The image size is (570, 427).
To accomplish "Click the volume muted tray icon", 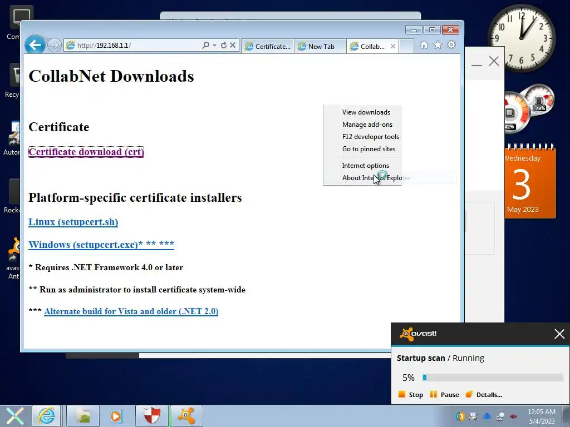I will tap(514, 416).
